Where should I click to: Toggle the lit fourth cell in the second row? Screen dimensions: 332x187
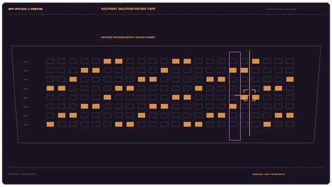point(85,70)
